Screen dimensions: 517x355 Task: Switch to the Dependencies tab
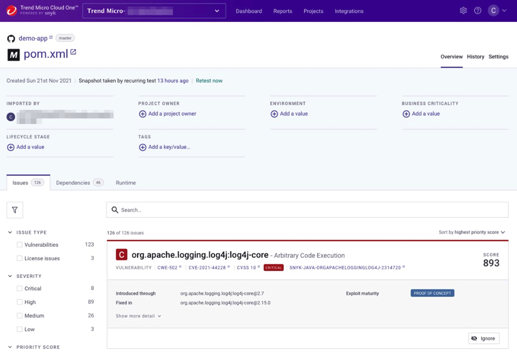coord(78,182)
